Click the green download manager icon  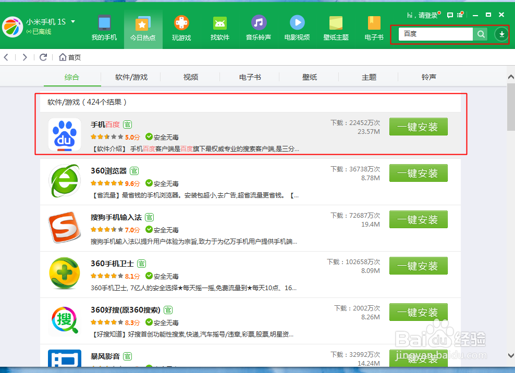501,34
